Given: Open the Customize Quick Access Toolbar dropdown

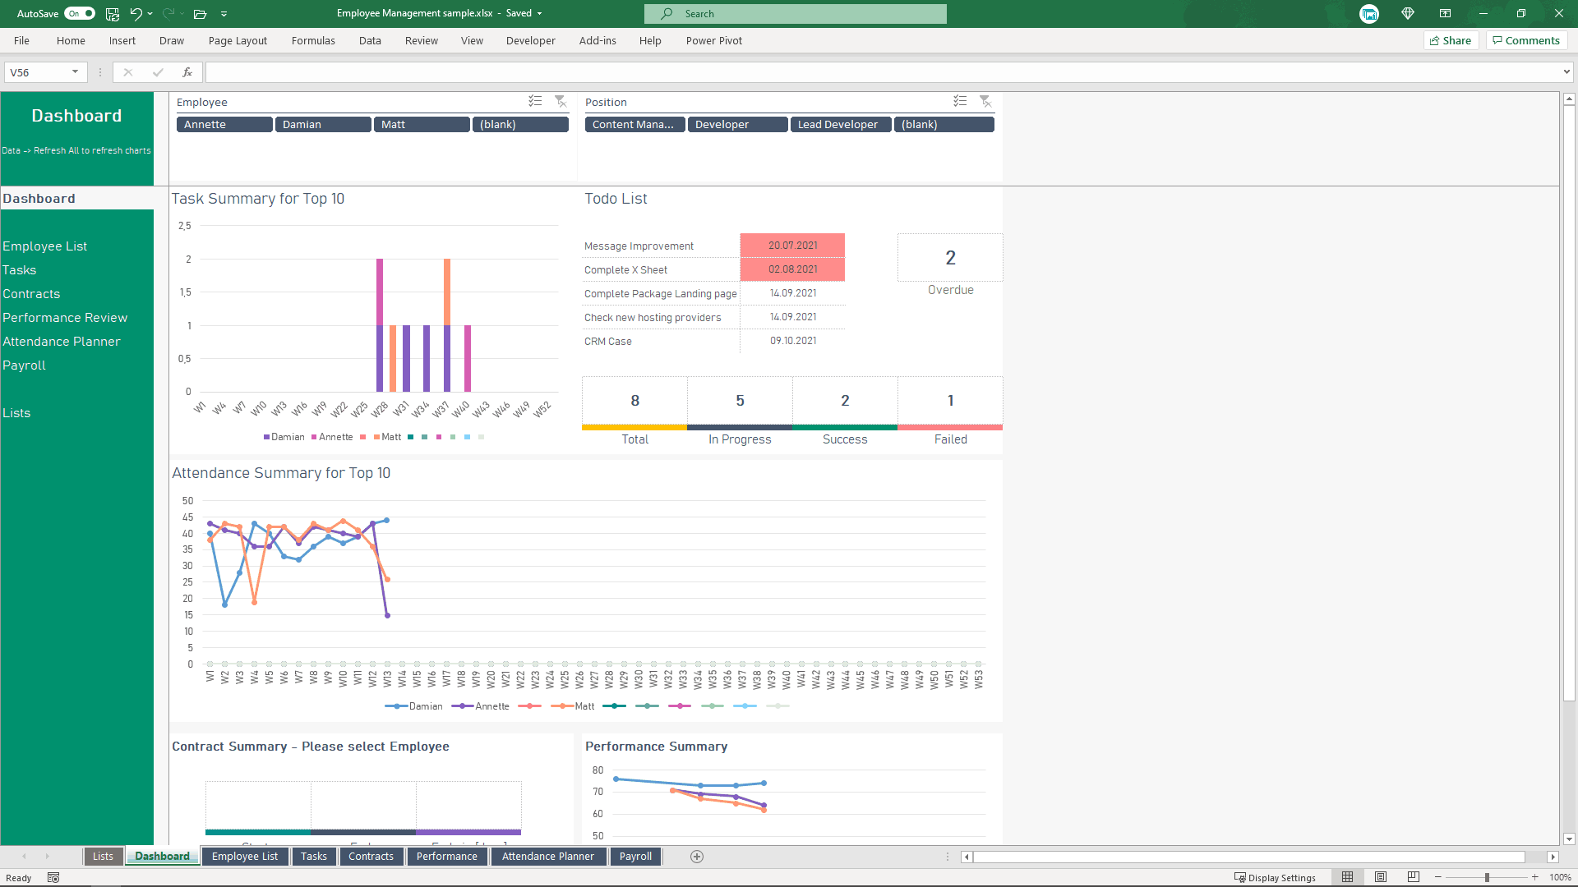Looking at the screenshot, I should click(224, 14).
